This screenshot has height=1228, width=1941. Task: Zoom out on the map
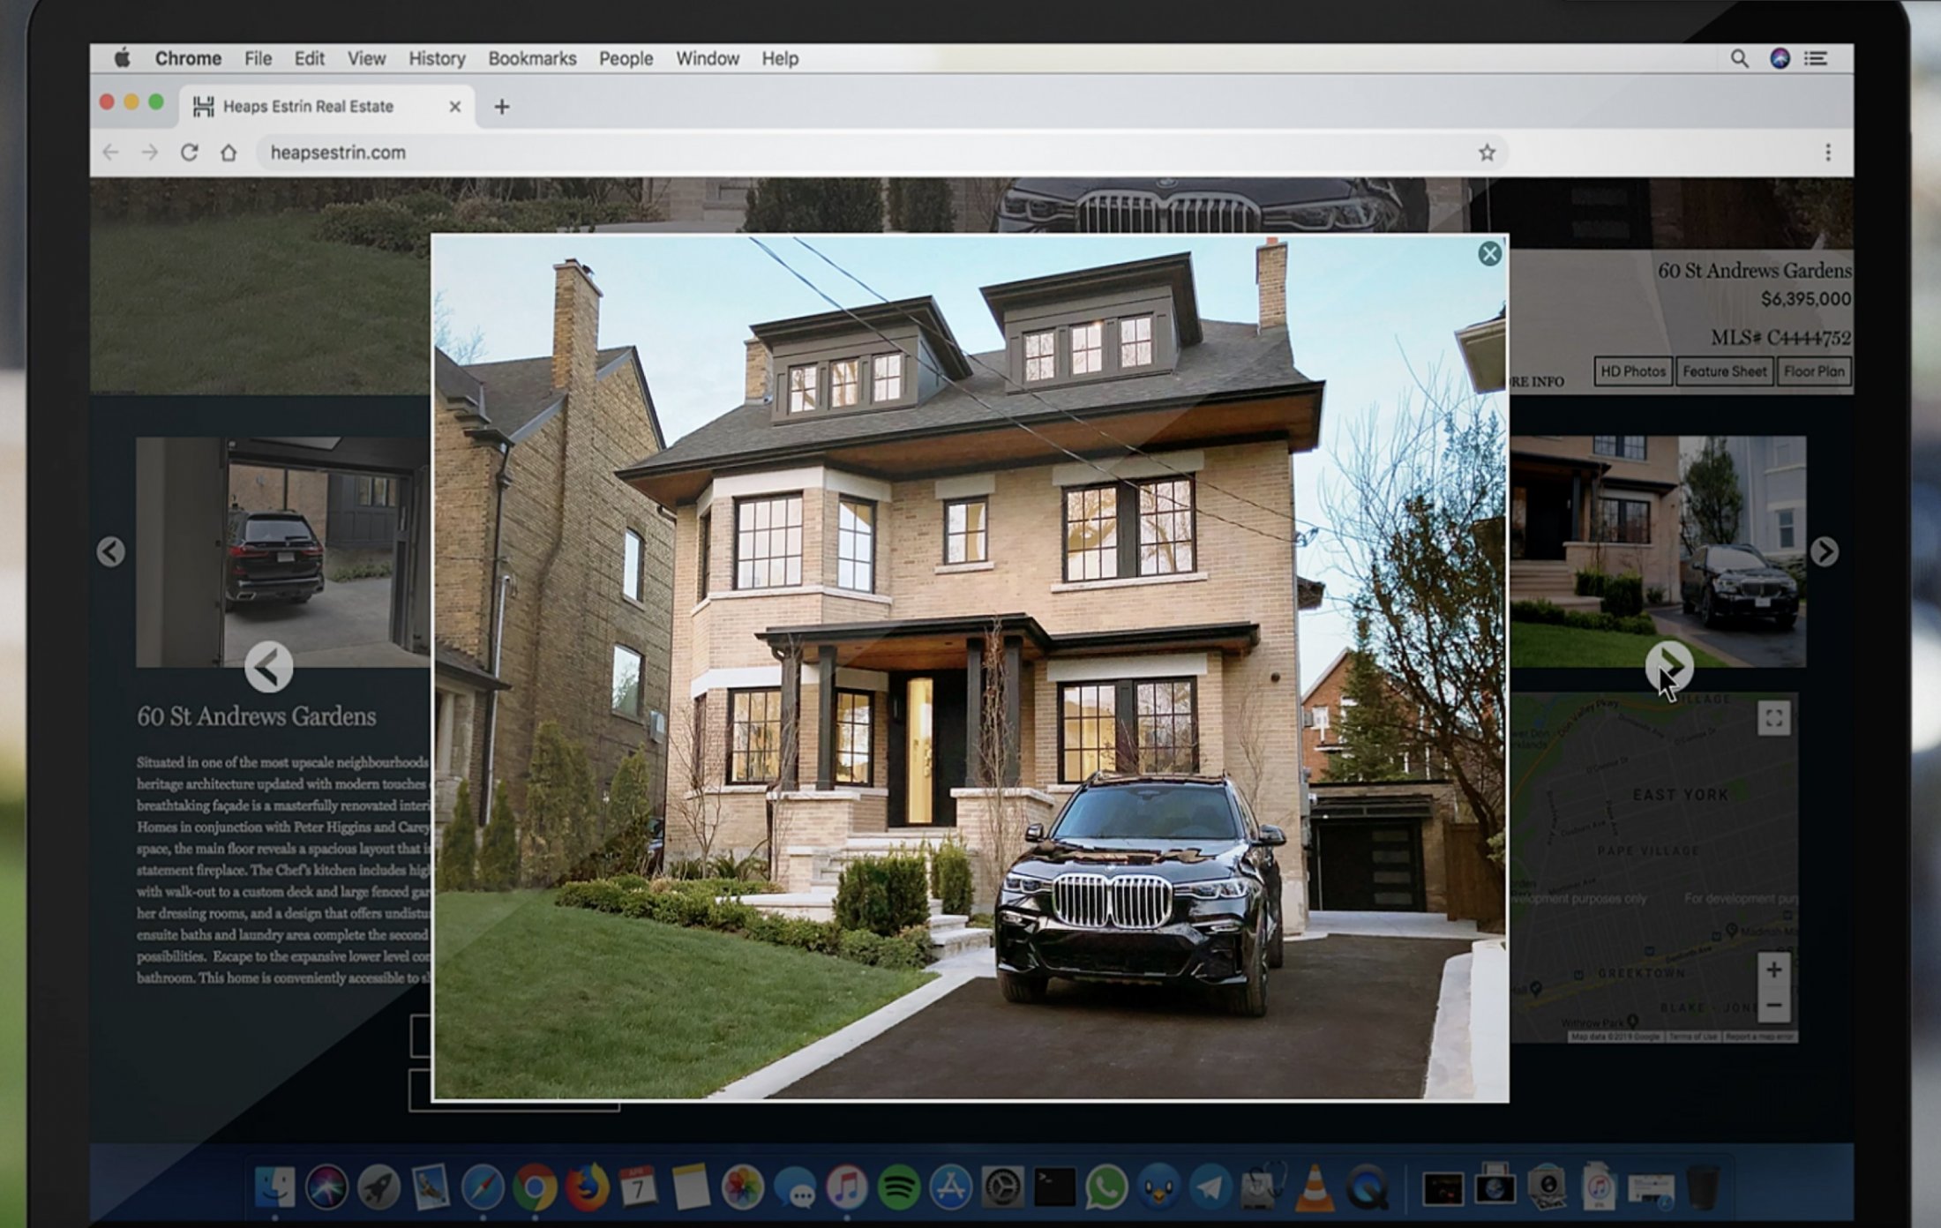tap(1773, 1006)
